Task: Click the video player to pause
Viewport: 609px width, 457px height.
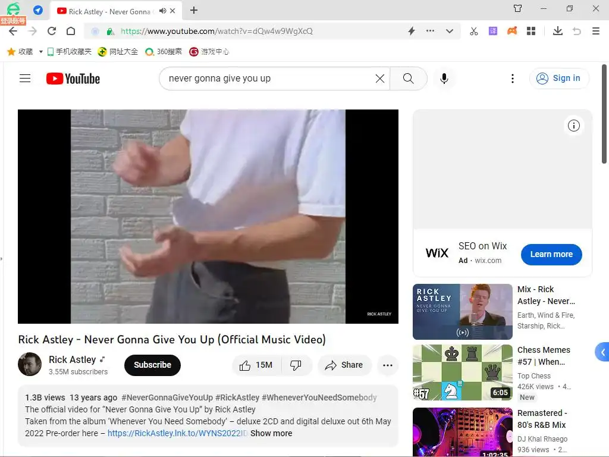Action: pos(208,217)
